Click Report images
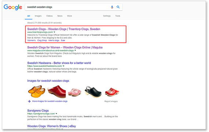Image resolution: width=209 pixels, height=132 pixels. (x=111, y=101)
